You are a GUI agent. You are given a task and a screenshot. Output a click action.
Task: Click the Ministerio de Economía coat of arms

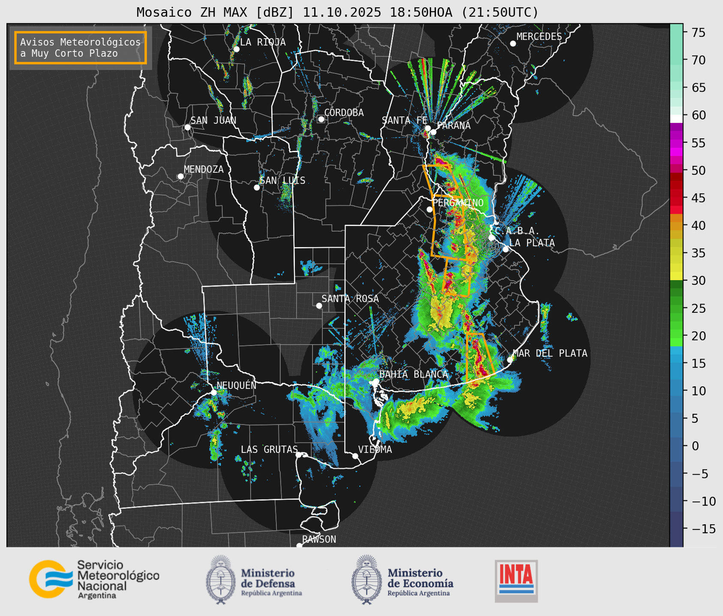(366, 580)
